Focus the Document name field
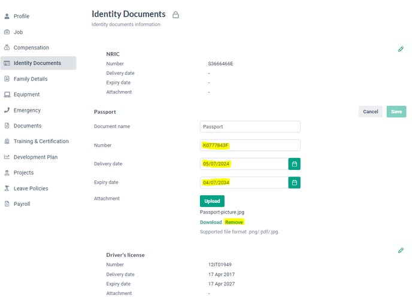The height and width of the screenshot is (301, 412). point(250,127)
